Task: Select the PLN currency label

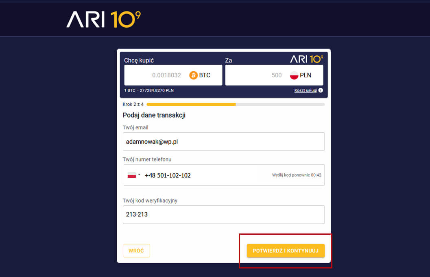Action: click(306, 75)
